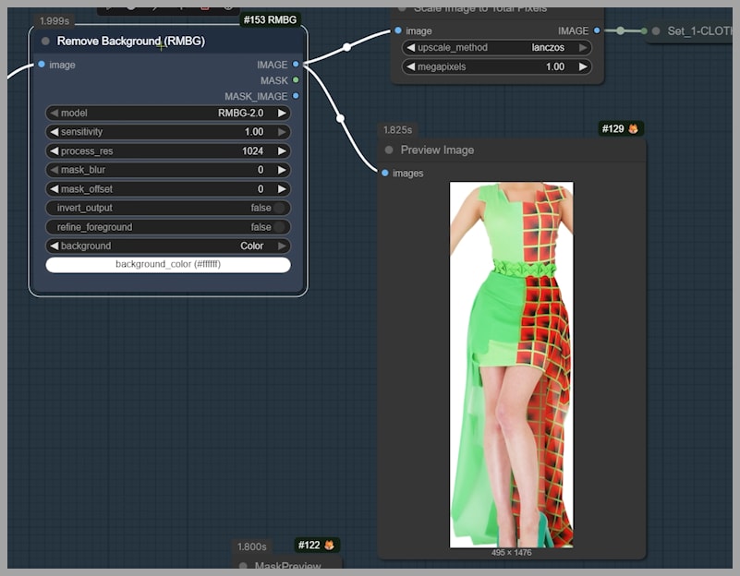Click the Set_1-CLOTH node collapse dot

pos(654,30)
